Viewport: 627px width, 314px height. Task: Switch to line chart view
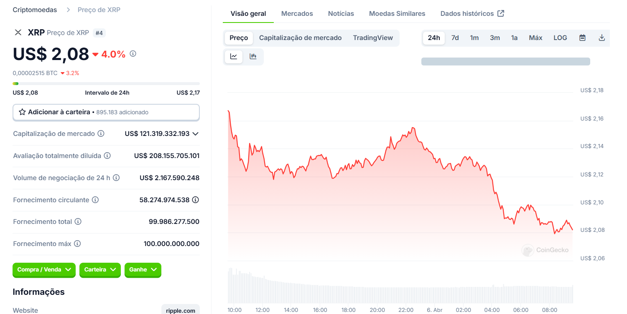pos(234,56)
